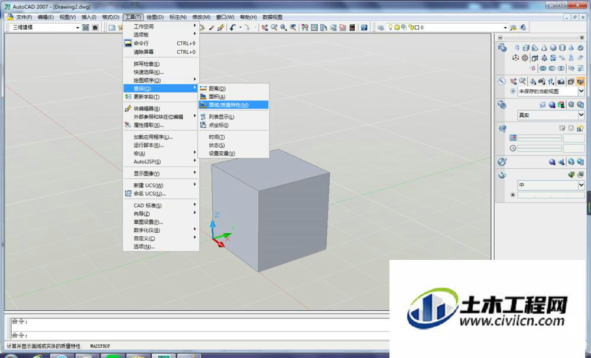The image size is (591, 358).
Task: Open the blue help question-mark icon
Action: click(x=364, y=27)
